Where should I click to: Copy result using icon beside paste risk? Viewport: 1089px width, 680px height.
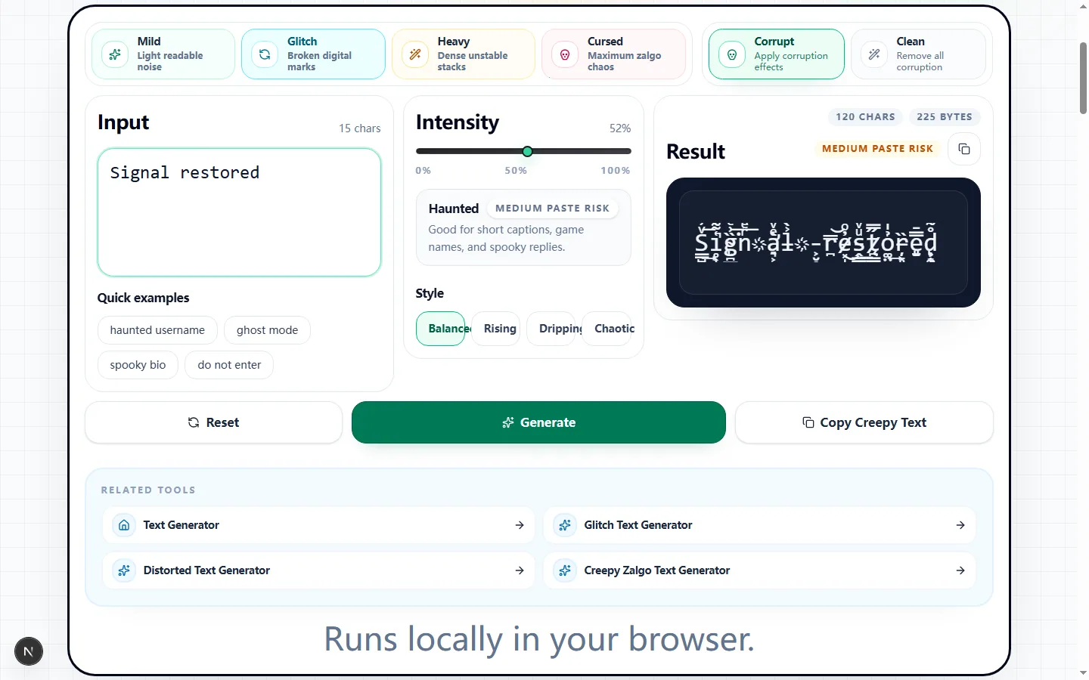point(964,149)
